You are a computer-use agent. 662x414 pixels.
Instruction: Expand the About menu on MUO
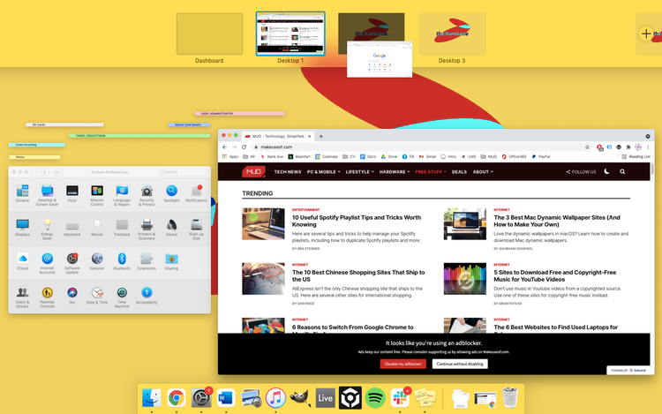483,172
